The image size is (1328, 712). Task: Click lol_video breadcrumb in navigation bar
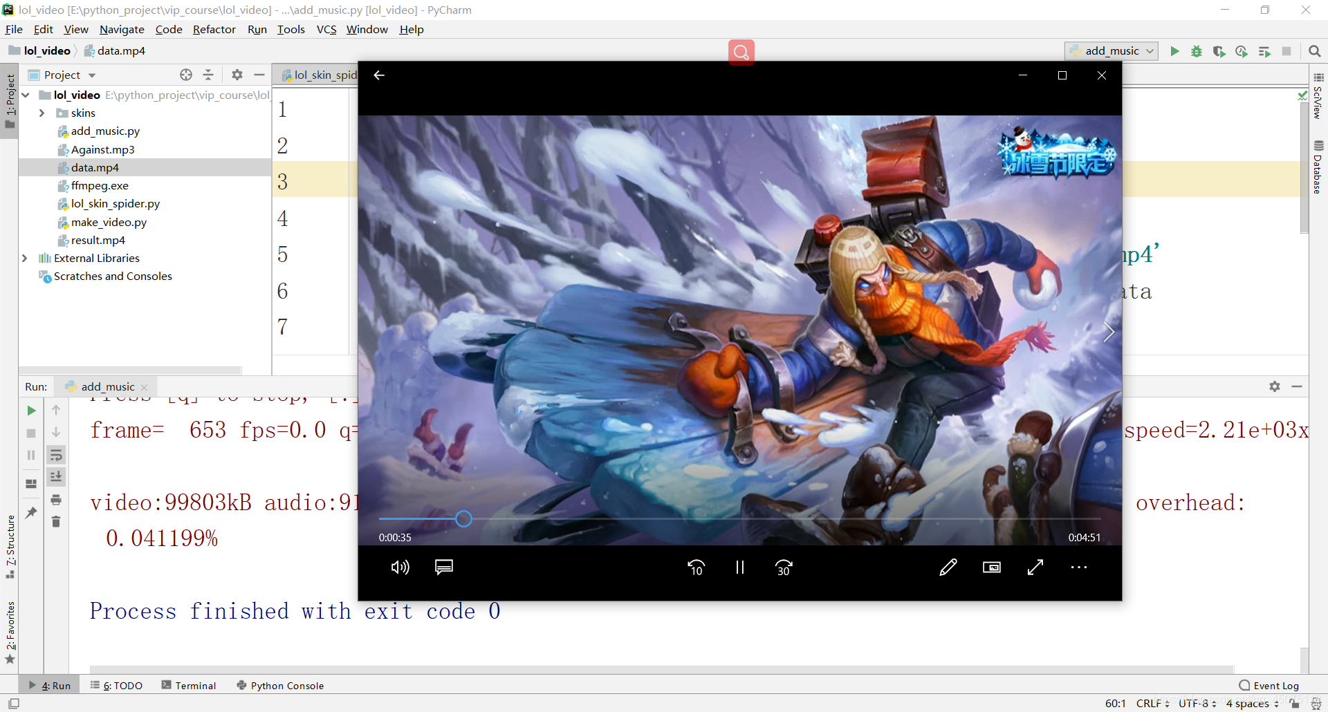pyautogui.click(x=40, y=50)
